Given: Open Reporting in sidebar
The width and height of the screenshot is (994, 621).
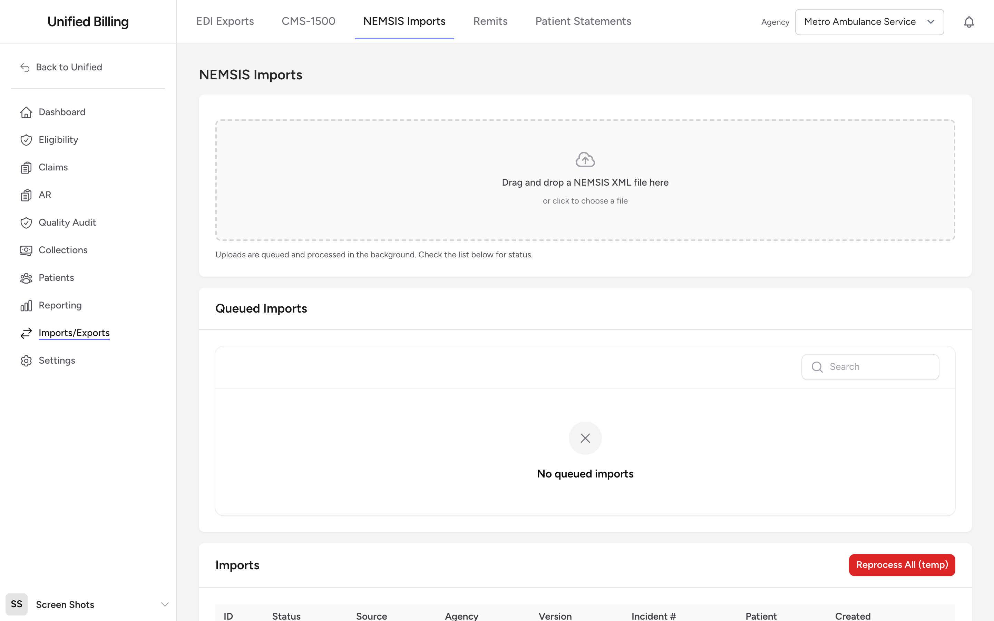Looking at the screenshot, I should (x=60, y=305).
